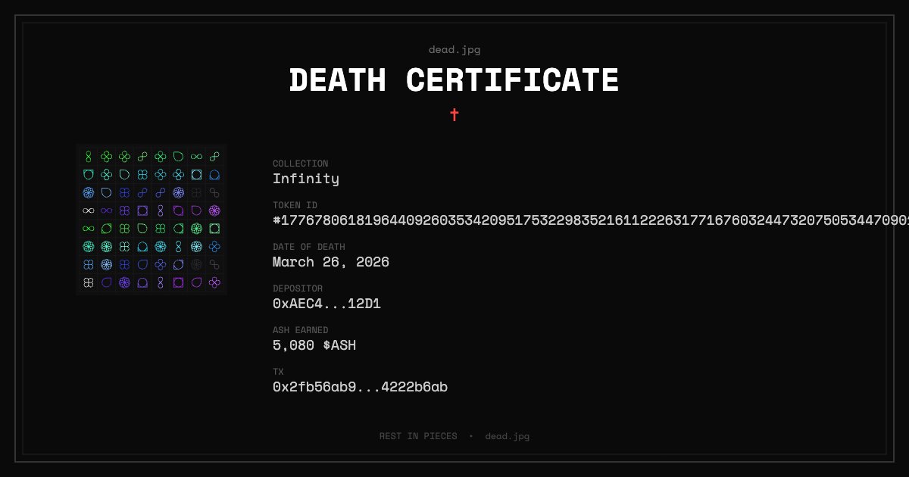Open the Infinity artwork grid thumbnail
Image resolution: width=909 pixels, height=477 pixels.
[x=151, y=220]
